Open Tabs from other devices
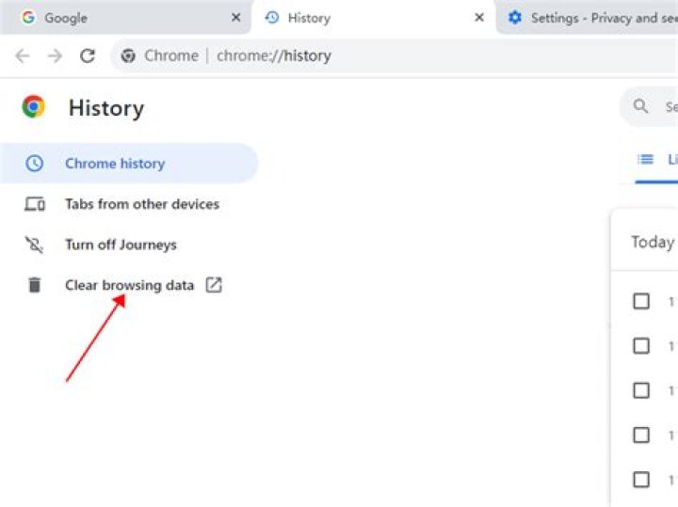The height and width of the screenshot is (507, 678). point(142,204)
